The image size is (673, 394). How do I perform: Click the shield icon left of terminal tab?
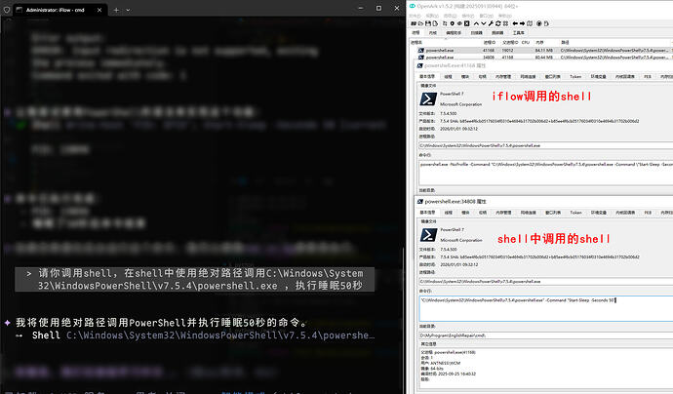click(x=7, y=10)
